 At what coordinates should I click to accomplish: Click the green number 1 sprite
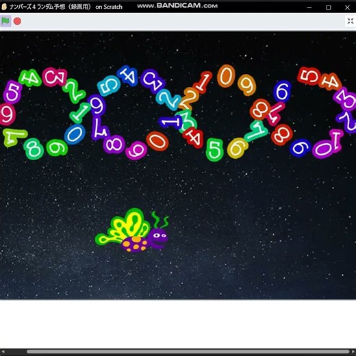click(x=81, y=113)
